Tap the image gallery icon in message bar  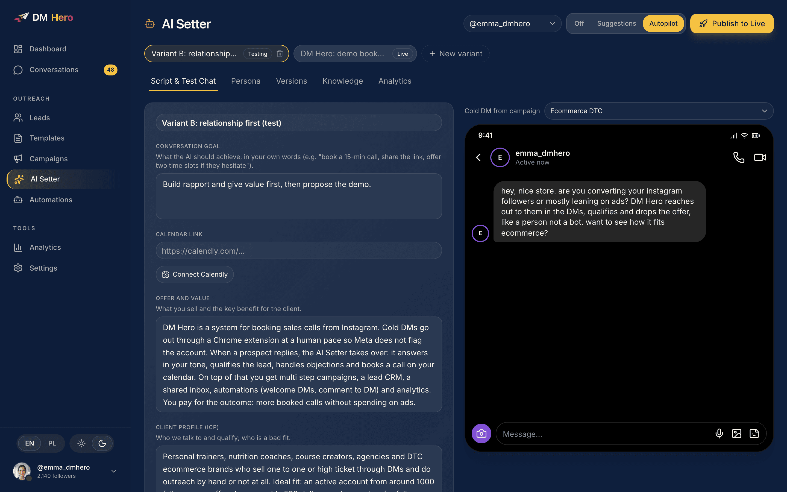pos(737,434)
